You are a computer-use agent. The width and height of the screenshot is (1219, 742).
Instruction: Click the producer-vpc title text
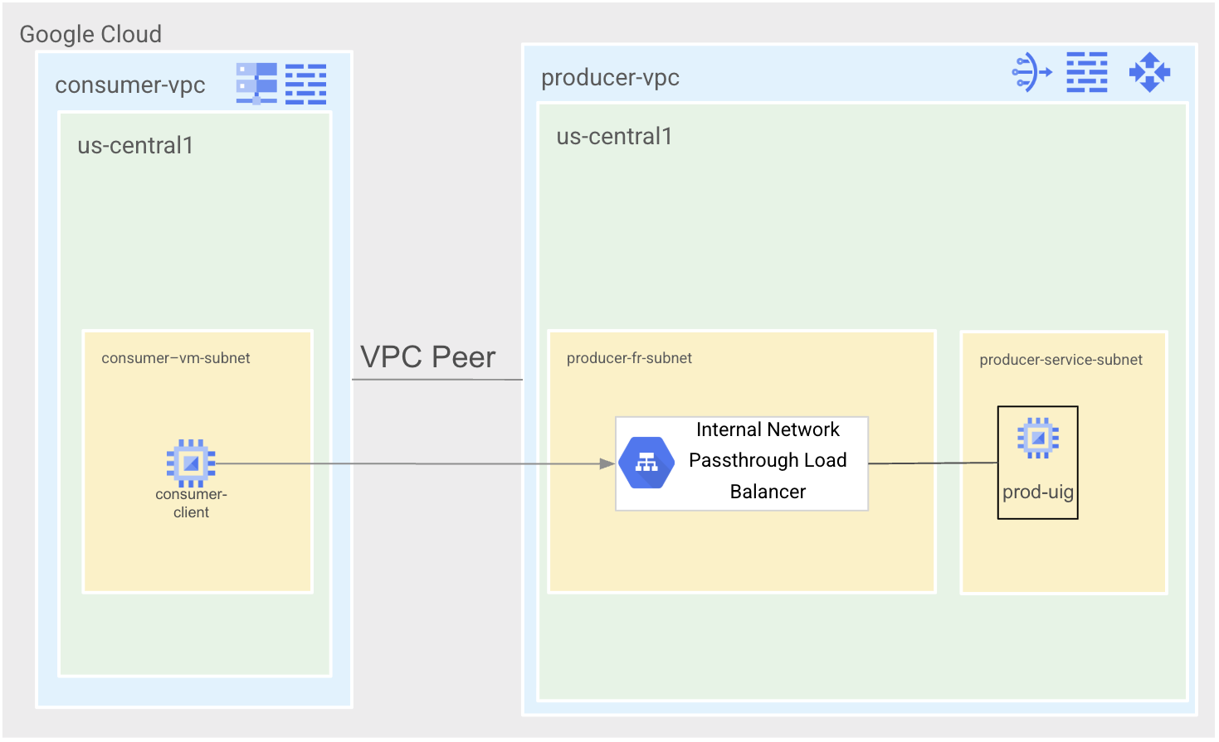point(610,78)
